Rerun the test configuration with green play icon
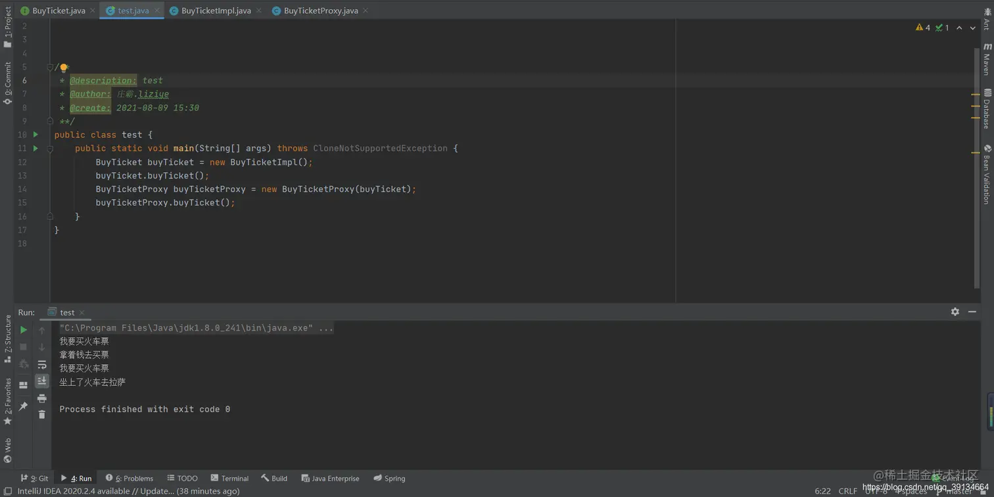 [24, 330]
